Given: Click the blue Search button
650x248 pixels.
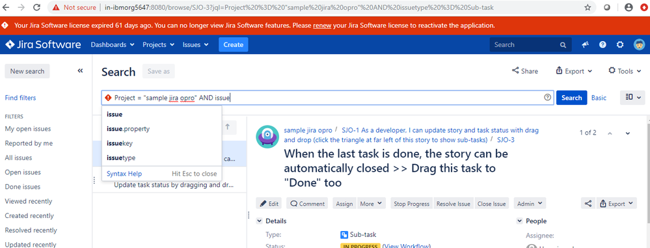Looking at the screenshot, I should pyautogui.click(x=571, y=98).
